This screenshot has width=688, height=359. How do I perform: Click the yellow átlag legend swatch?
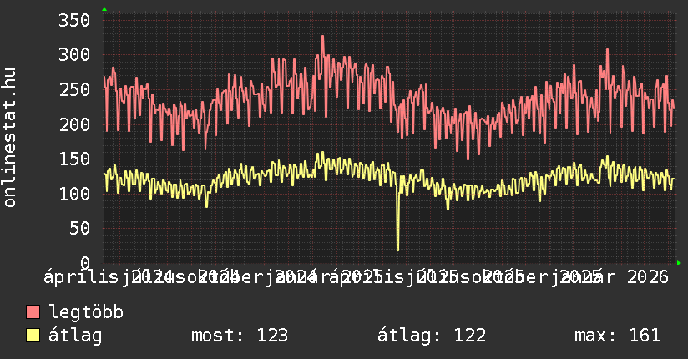tap(33, 336)
